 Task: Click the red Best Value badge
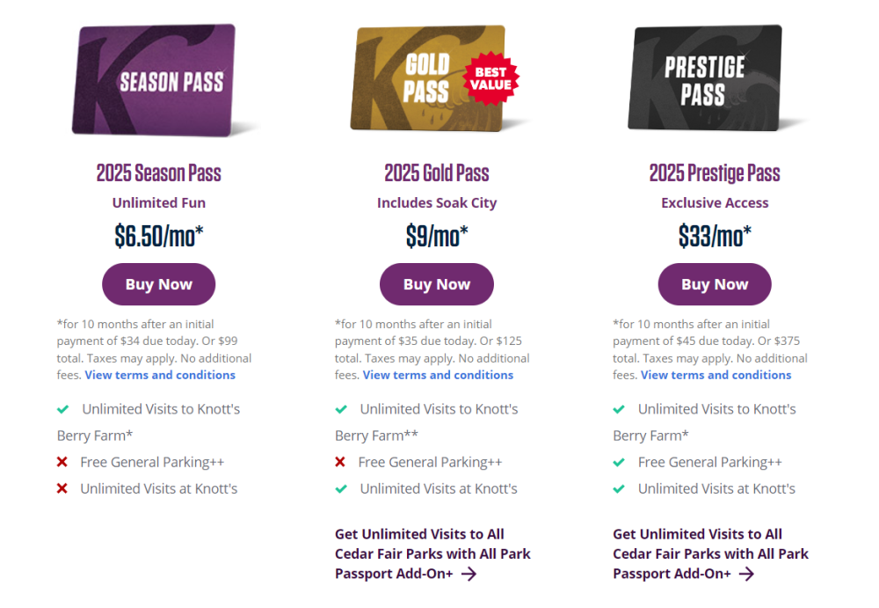tap(490, 79)
